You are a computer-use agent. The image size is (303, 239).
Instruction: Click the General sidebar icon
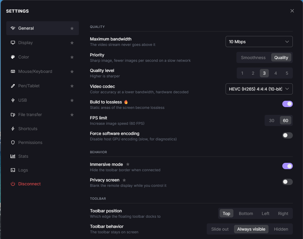(x=13, y=28)
